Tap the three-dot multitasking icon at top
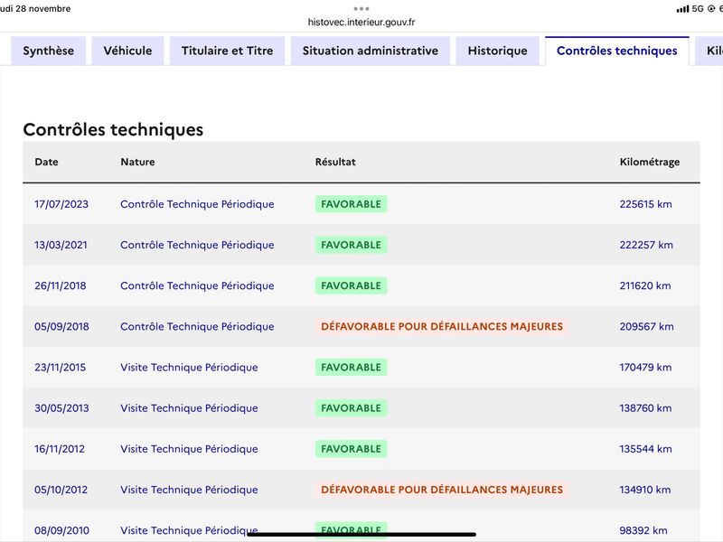The width and height of the screenshot is (723, 542). click(x=361, y=9)
